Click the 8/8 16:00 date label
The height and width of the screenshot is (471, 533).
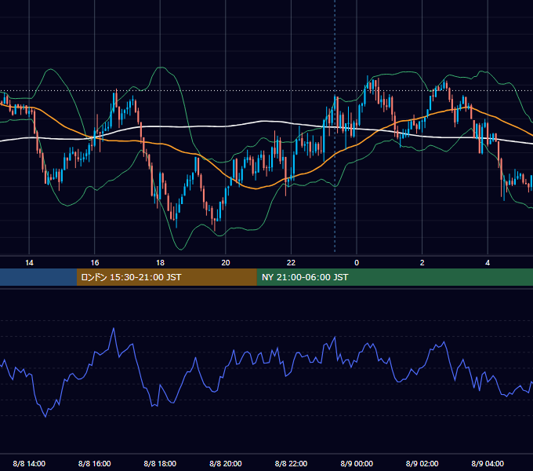tap(95, 463)
